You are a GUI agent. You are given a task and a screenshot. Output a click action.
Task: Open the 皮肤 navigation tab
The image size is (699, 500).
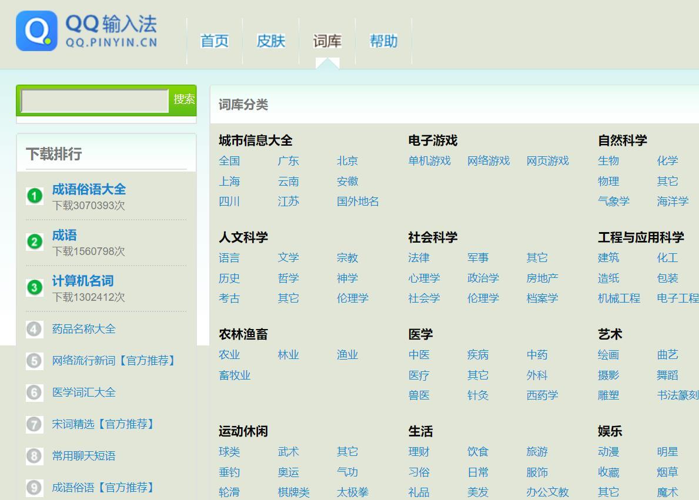coord(270,41)
